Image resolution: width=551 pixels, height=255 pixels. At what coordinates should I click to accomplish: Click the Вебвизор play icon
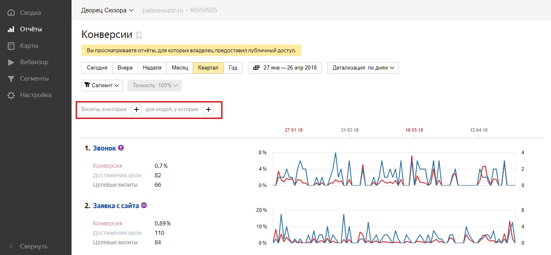tap(11, 62)
